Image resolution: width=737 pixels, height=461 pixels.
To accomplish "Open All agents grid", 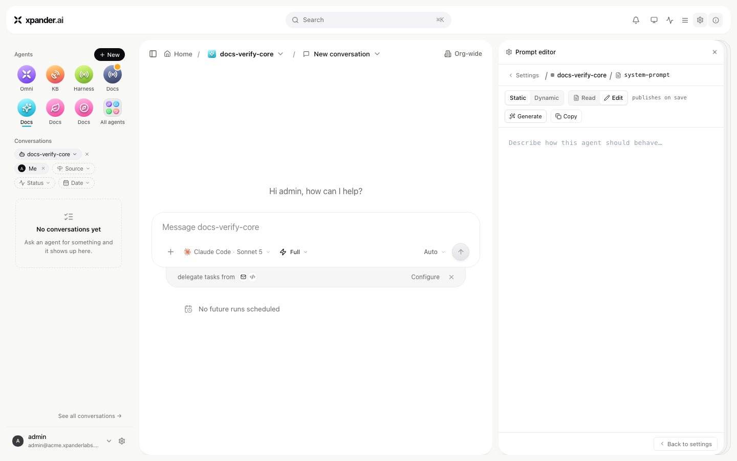I will click(113, 112).
